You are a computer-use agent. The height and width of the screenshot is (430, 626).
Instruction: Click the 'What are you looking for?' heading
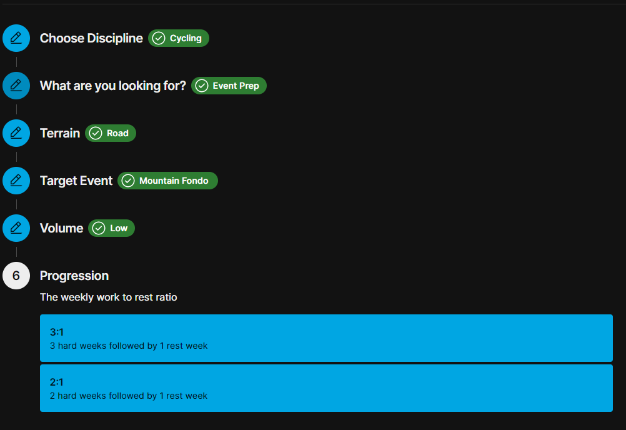[113, 86]
